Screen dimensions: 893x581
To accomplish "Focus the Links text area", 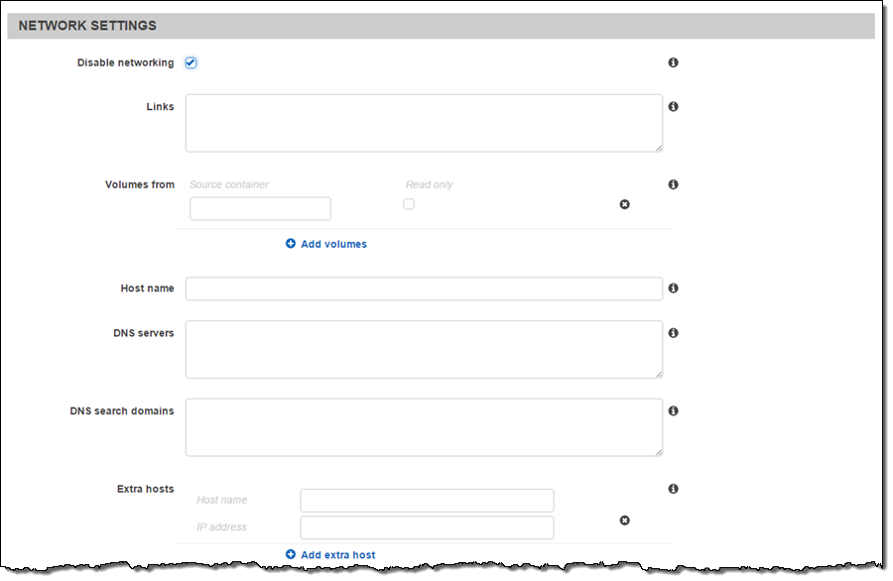I will pos(424,123).
